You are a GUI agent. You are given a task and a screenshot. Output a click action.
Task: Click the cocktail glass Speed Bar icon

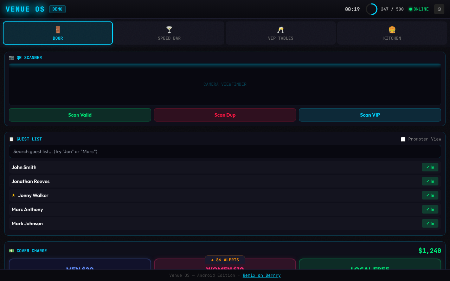169,30
